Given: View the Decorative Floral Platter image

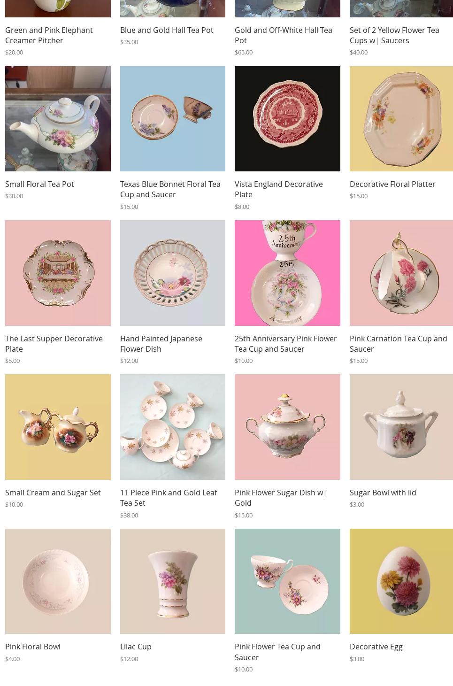Looking at the screenshot, I should [401, 119].
